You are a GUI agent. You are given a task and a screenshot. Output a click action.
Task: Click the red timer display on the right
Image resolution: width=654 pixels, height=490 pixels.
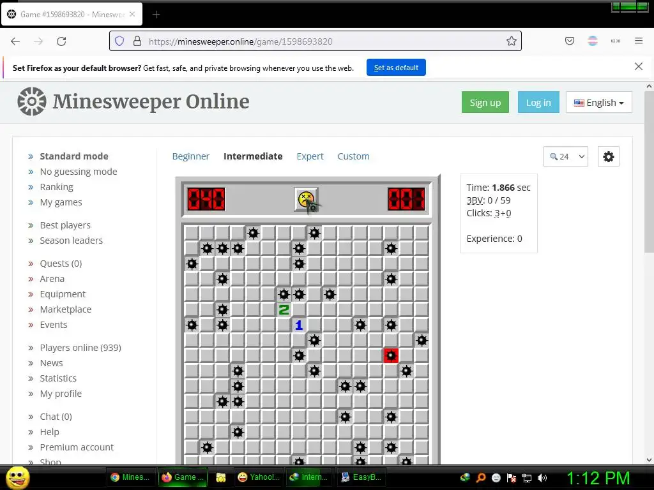tap(406, 199)
